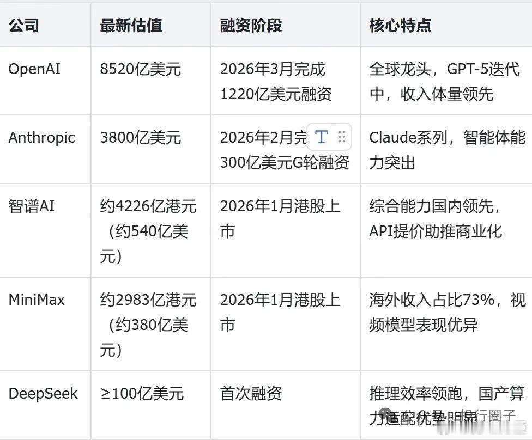Click the smiley watermark icon near DeepSeek row

click(x=385, y=414)
